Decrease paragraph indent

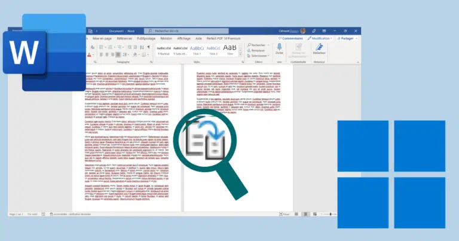click(129, 47)
